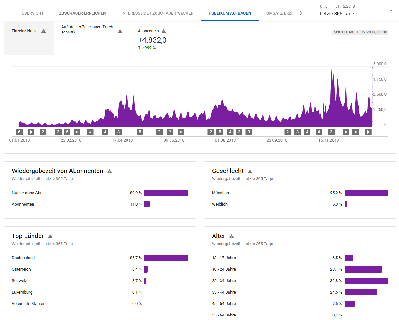Click the first video play marker under chart
This screenshot has height=320, width=399.
click(31, 132)
